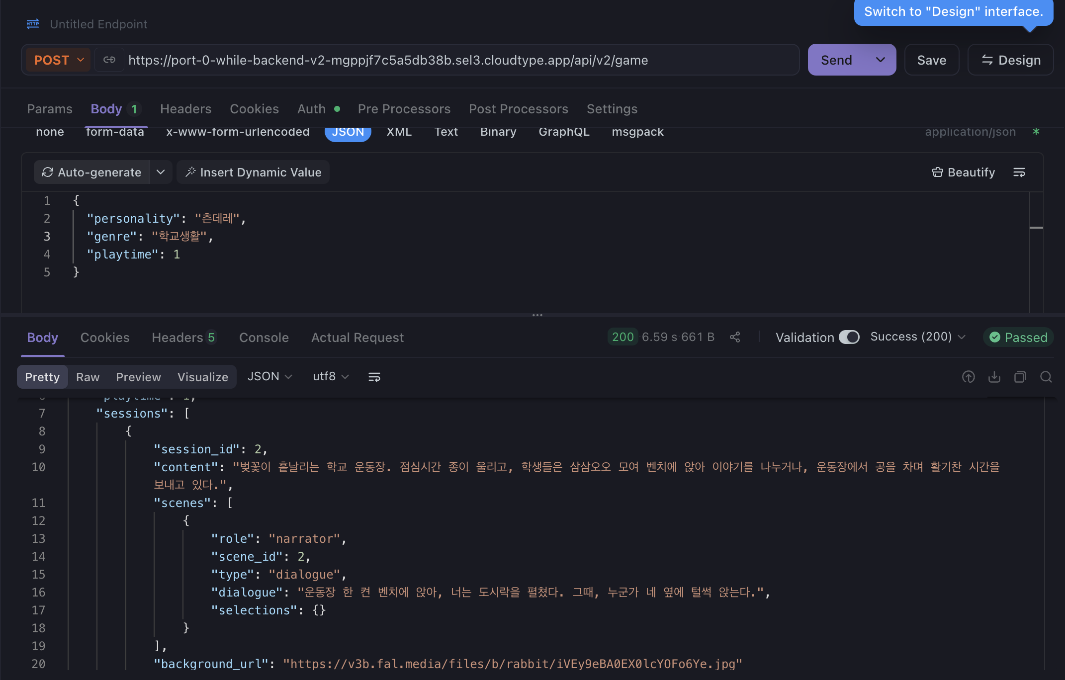Image resolution: width=1065 pixels, height=680 pixels.
Task: Click the link icon beside the URL
Action: [x=109, y=60]
